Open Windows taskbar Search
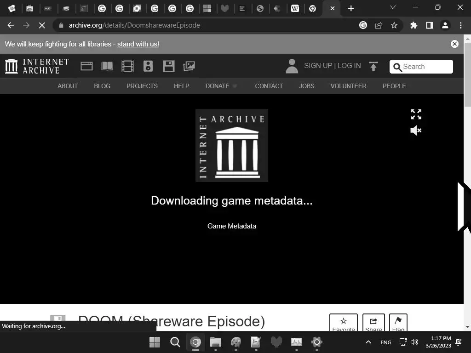Viewport: 471px width, 353px height. pyautogui.click(x=175, y=342)
